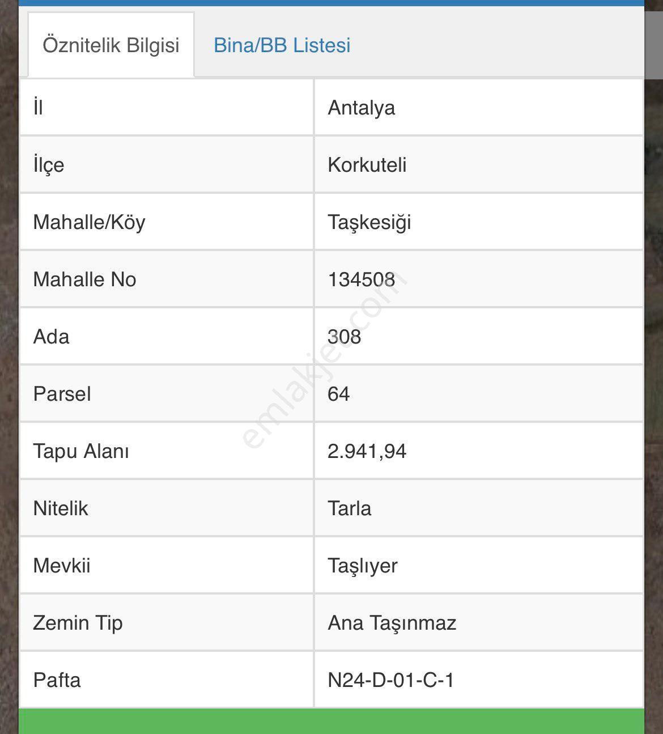This screenshot has width=663, height=734.
Task: Switch to the Bina/BB Listesi tab
Action: point(282,45)
